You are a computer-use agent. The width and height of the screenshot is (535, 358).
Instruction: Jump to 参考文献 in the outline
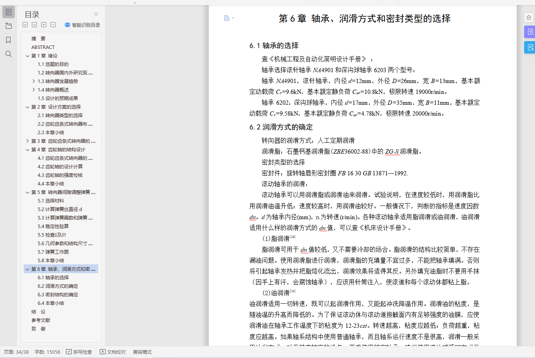[41, 320]
